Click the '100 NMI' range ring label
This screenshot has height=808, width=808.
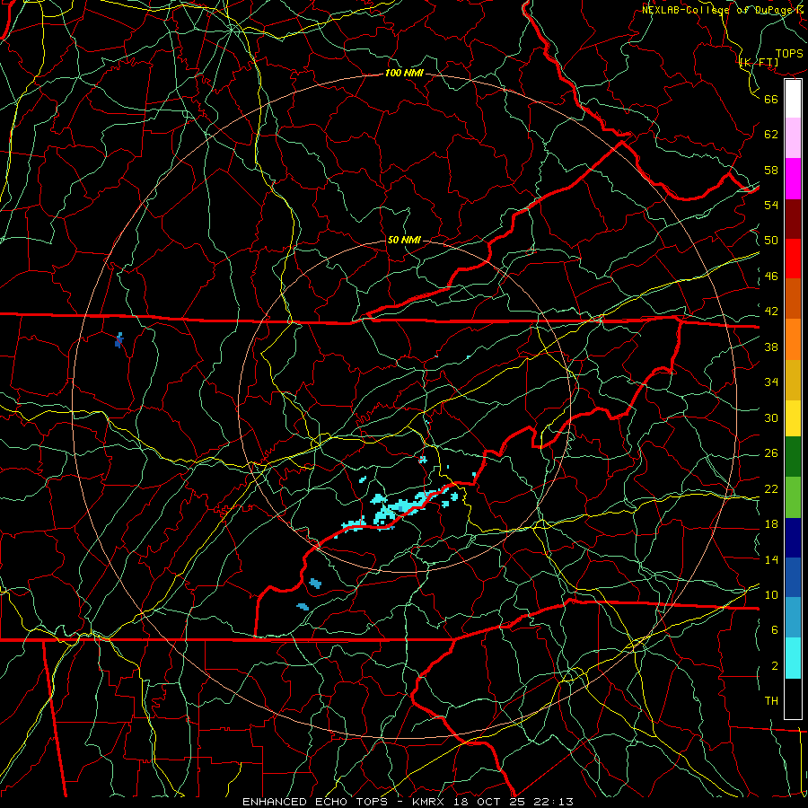pos(404,74)
